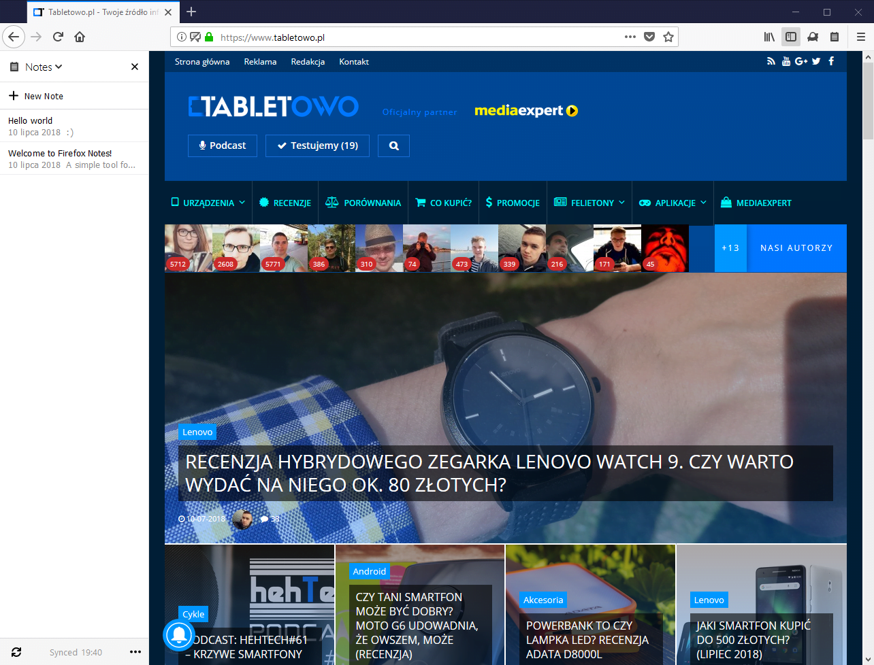Select author thumbnail with 386 posts
The height and width of the screenshot is (665, 874).
331,248
